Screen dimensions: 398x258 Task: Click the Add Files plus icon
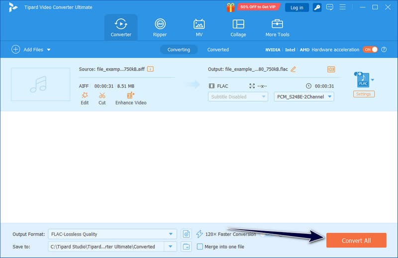click(16, 50)
